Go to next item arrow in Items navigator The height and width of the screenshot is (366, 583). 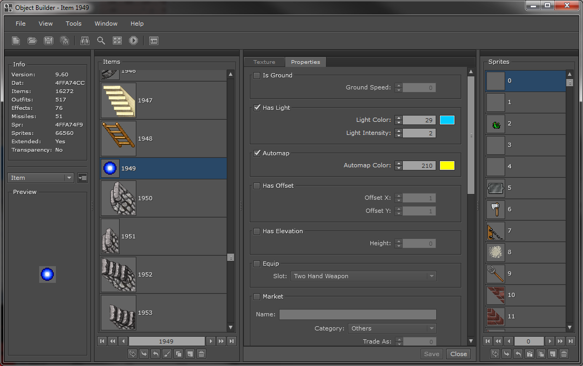coord(211,341)
